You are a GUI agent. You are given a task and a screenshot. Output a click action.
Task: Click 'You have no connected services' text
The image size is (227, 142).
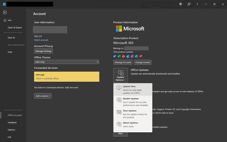click(56, 87)
